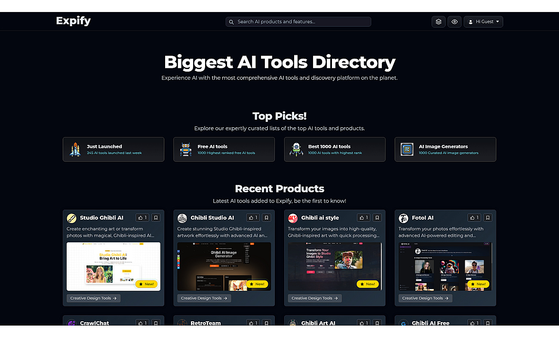Upvote CrawlChat with thumbs up
Screen dimensions: 559x338
(143, 323)
